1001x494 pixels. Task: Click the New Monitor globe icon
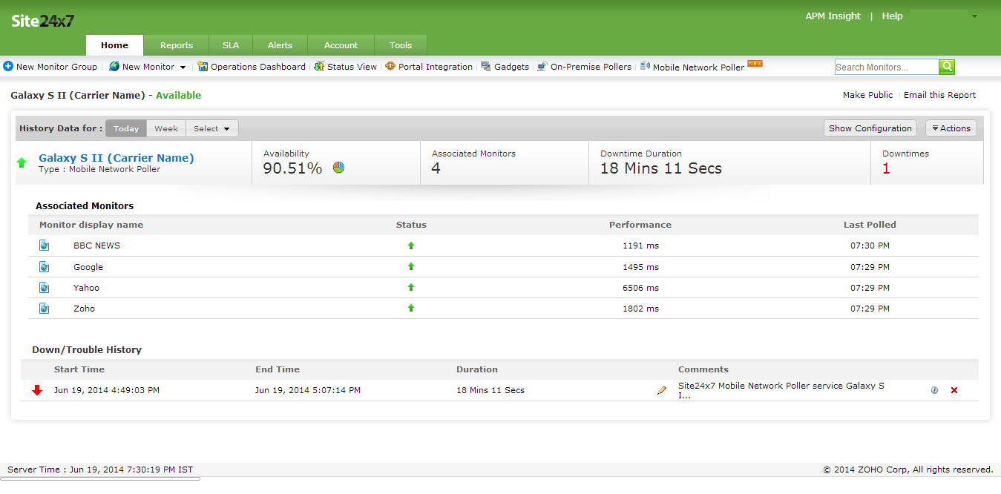click(114, 66)
